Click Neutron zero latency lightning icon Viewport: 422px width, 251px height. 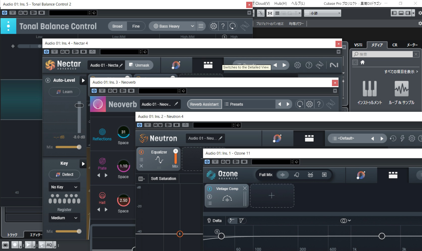point(402,138)
